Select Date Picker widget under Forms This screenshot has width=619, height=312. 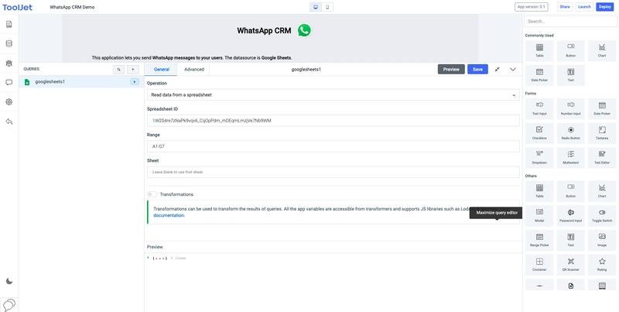(602, 108)
